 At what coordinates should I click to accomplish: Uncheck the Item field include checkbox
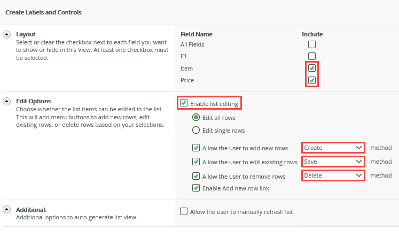tap(312, 68)
